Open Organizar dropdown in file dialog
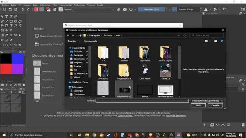This screenshot has width=246, height=138. click(73, 41)
